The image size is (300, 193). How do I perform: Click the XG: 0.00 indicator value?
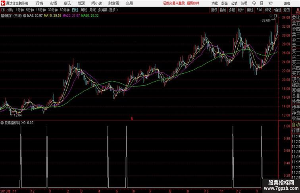click(27, 123)
